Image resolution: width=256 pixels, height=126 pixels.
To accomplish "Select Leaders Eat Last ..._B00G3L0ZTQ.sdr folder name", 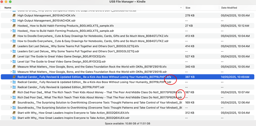I will click(78, 51).
